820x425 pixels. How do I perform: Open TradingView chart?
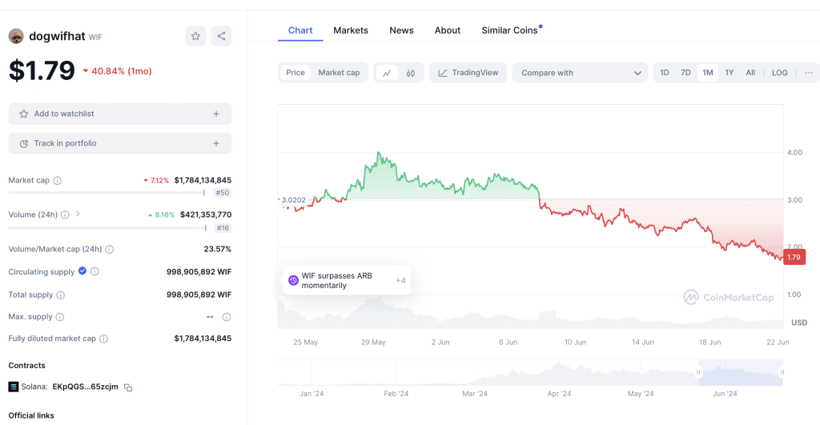pyautogui.click(x=468, y=73)
